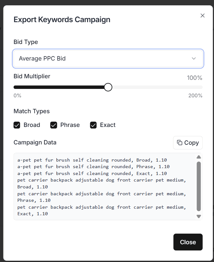Click scrollbar up arrow in Campaign Data

coord(199,157)
